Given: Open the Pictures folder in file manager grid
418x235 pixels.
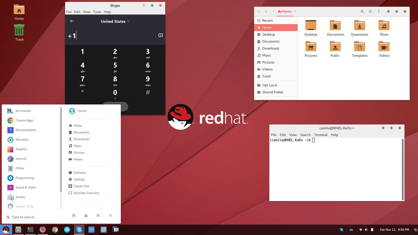Looking at the screenshot, I should click(x=311, y=49).
